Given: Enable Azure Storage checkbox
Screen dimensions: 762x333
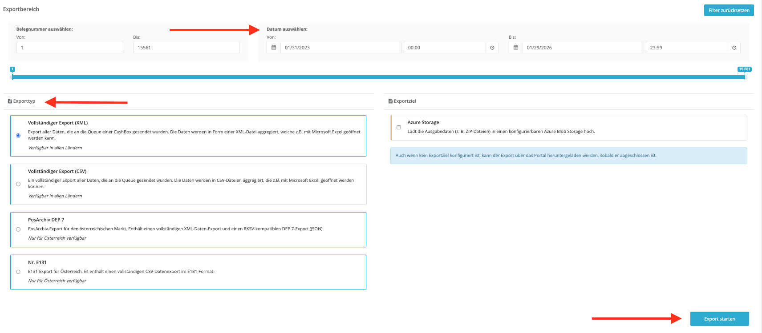Looking at the screenshot, I should [x=399, y=128].
